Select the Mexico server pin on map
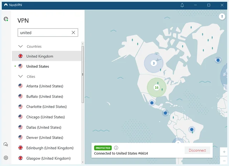Screen dimensions: 229x166 coord(152,103)
